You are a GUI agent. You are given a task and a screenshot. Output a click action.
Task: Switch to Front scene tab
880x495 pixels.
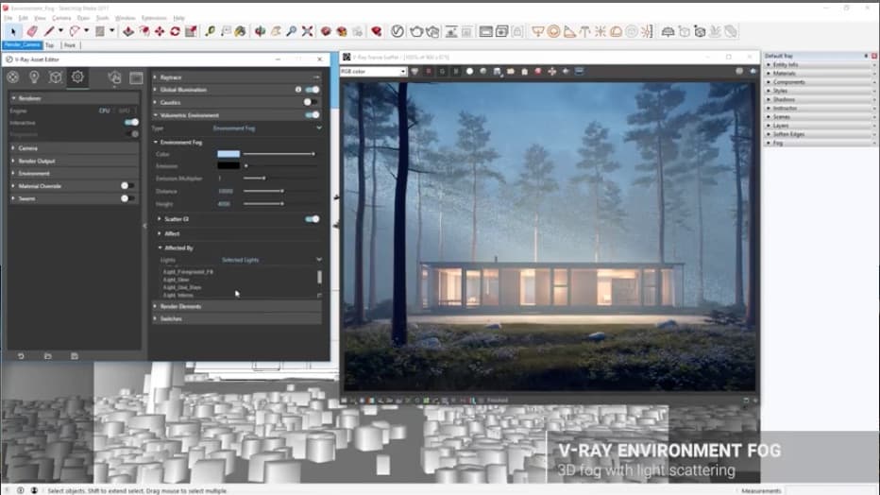click(x=70, y=45)
